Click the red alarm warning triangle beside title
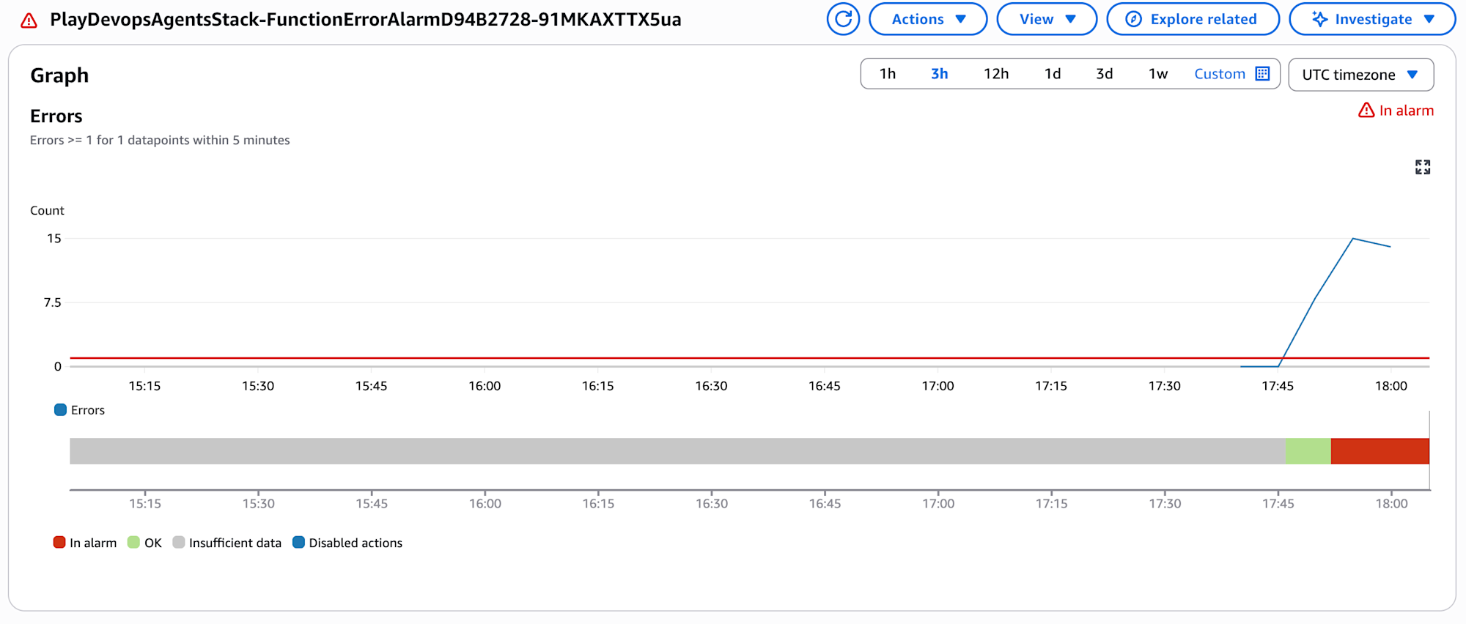Viewport: 1466px width, 624px height. (x=29, y=21)
